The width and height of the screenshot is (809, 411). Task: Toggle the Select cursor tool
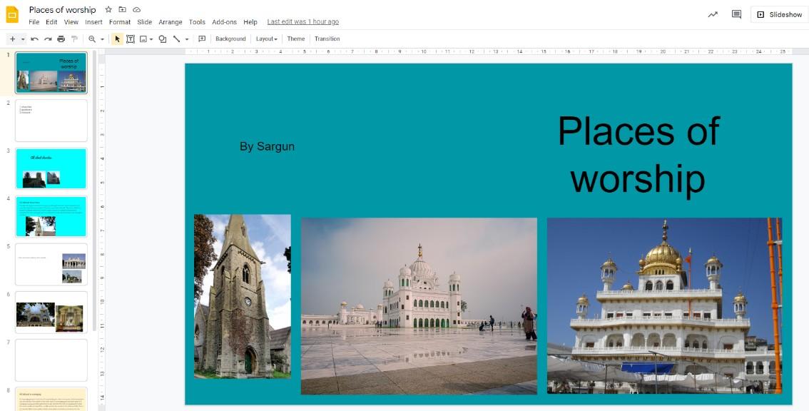pos(118,39)
